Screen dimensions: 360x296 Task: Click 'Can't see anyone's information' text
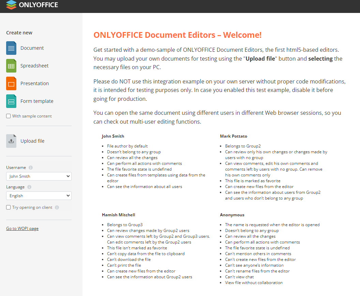point(254,265)
